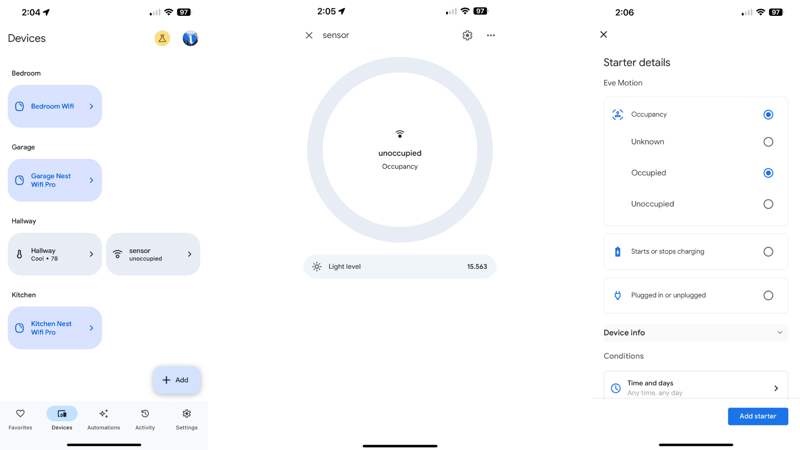Expand the Device info section
The image size is (800, 450).
tap(695, 332)
